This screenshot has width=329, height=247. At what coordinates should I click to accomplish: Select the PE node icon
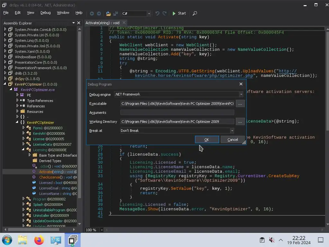pos(22,95)
